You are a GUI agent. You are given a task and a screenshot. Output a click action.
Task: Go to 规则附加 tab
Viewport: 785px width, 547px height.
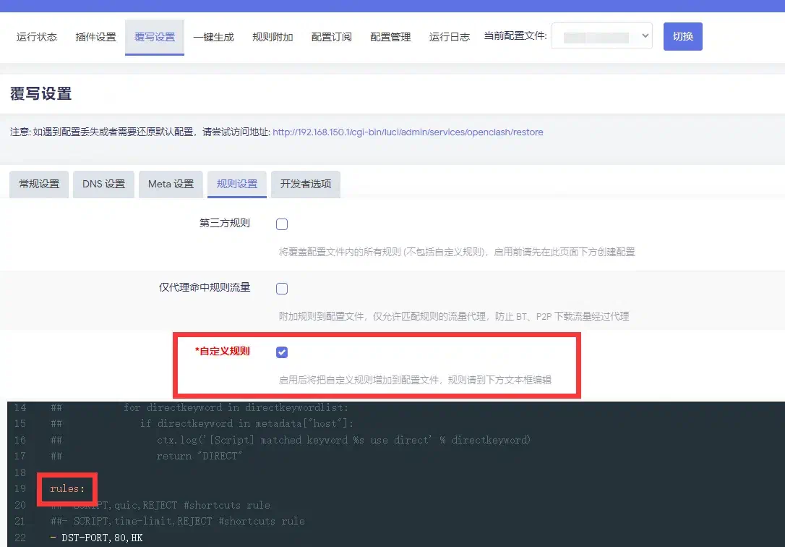click(273, 37)
